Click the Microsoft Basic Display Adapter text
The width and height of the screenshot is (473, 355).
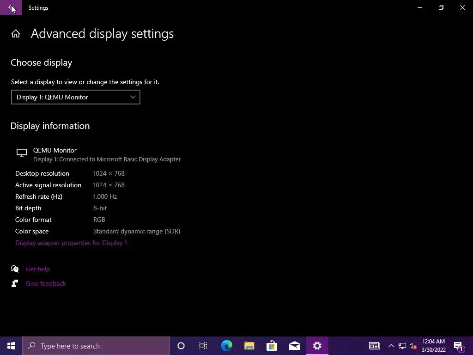coord(139,159)
